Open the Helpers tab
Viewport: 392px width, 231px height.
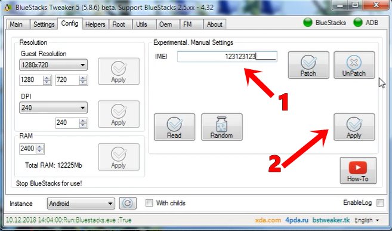point(95,24)
